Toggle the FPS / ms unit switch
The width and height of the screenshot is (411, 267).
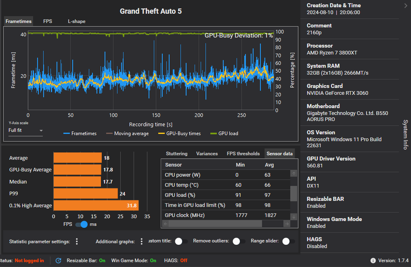coord(82,224)
